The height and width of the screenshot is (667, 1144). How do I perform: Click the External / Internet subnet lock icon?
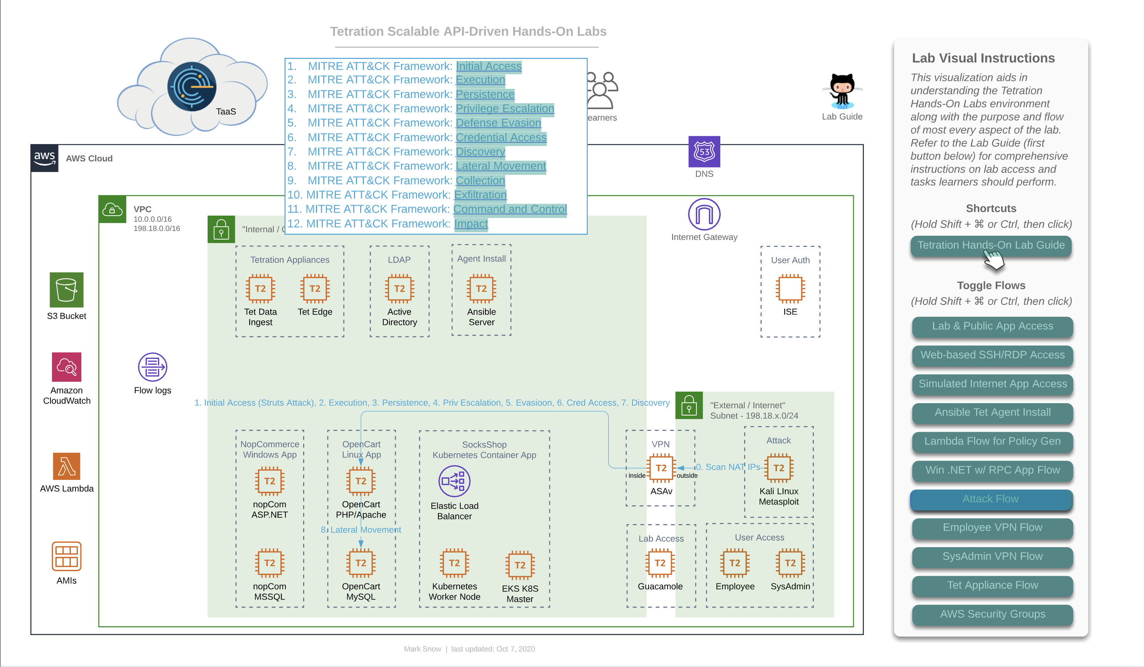click(689, 405)
